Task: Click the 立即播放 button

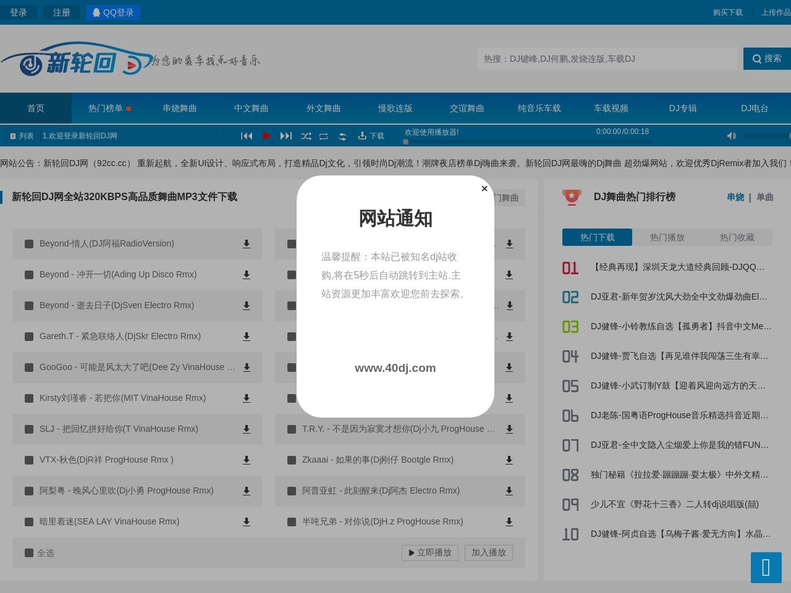Action: tap(430, 553)
